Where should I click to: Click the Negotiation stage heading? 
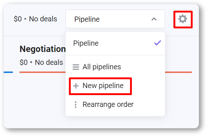click(x=43, y=49)
